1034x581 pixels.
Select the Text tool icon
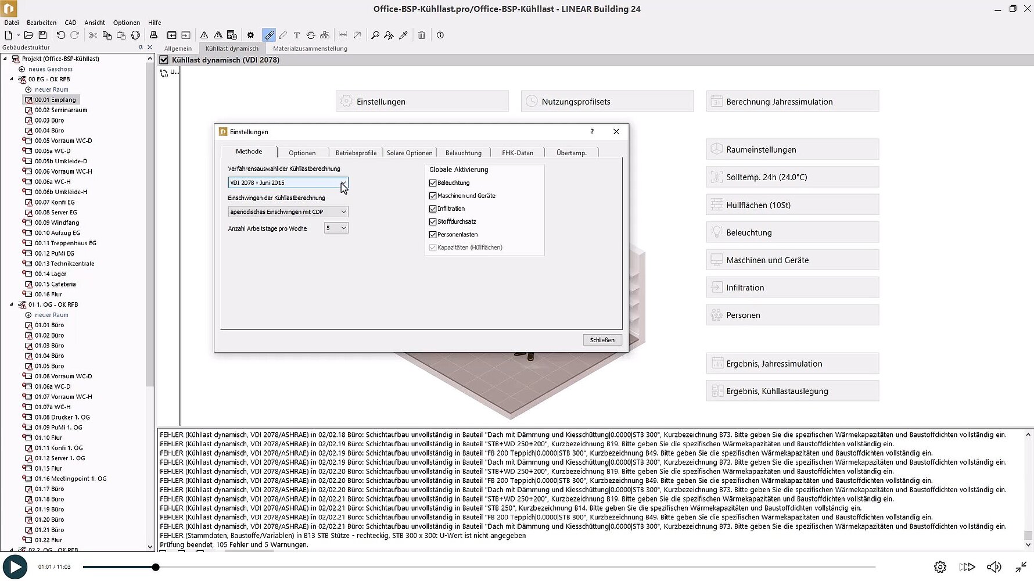pos(296,35)
